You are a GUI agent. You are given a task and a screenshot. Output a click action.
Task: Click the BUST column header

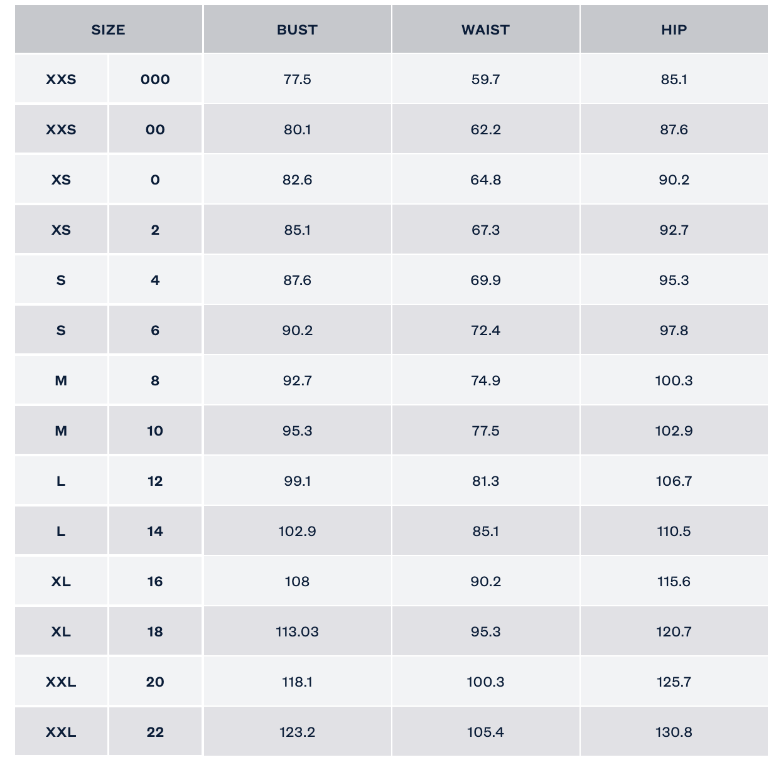297,29
